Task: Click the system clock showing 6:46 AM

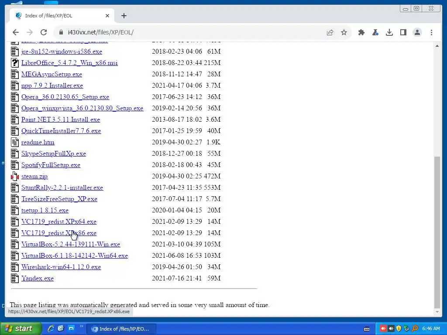Action: [x=431, y=329]
